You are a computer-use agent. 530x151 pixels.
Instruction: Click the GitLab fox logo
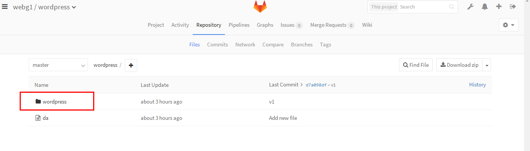pos(260,7)
